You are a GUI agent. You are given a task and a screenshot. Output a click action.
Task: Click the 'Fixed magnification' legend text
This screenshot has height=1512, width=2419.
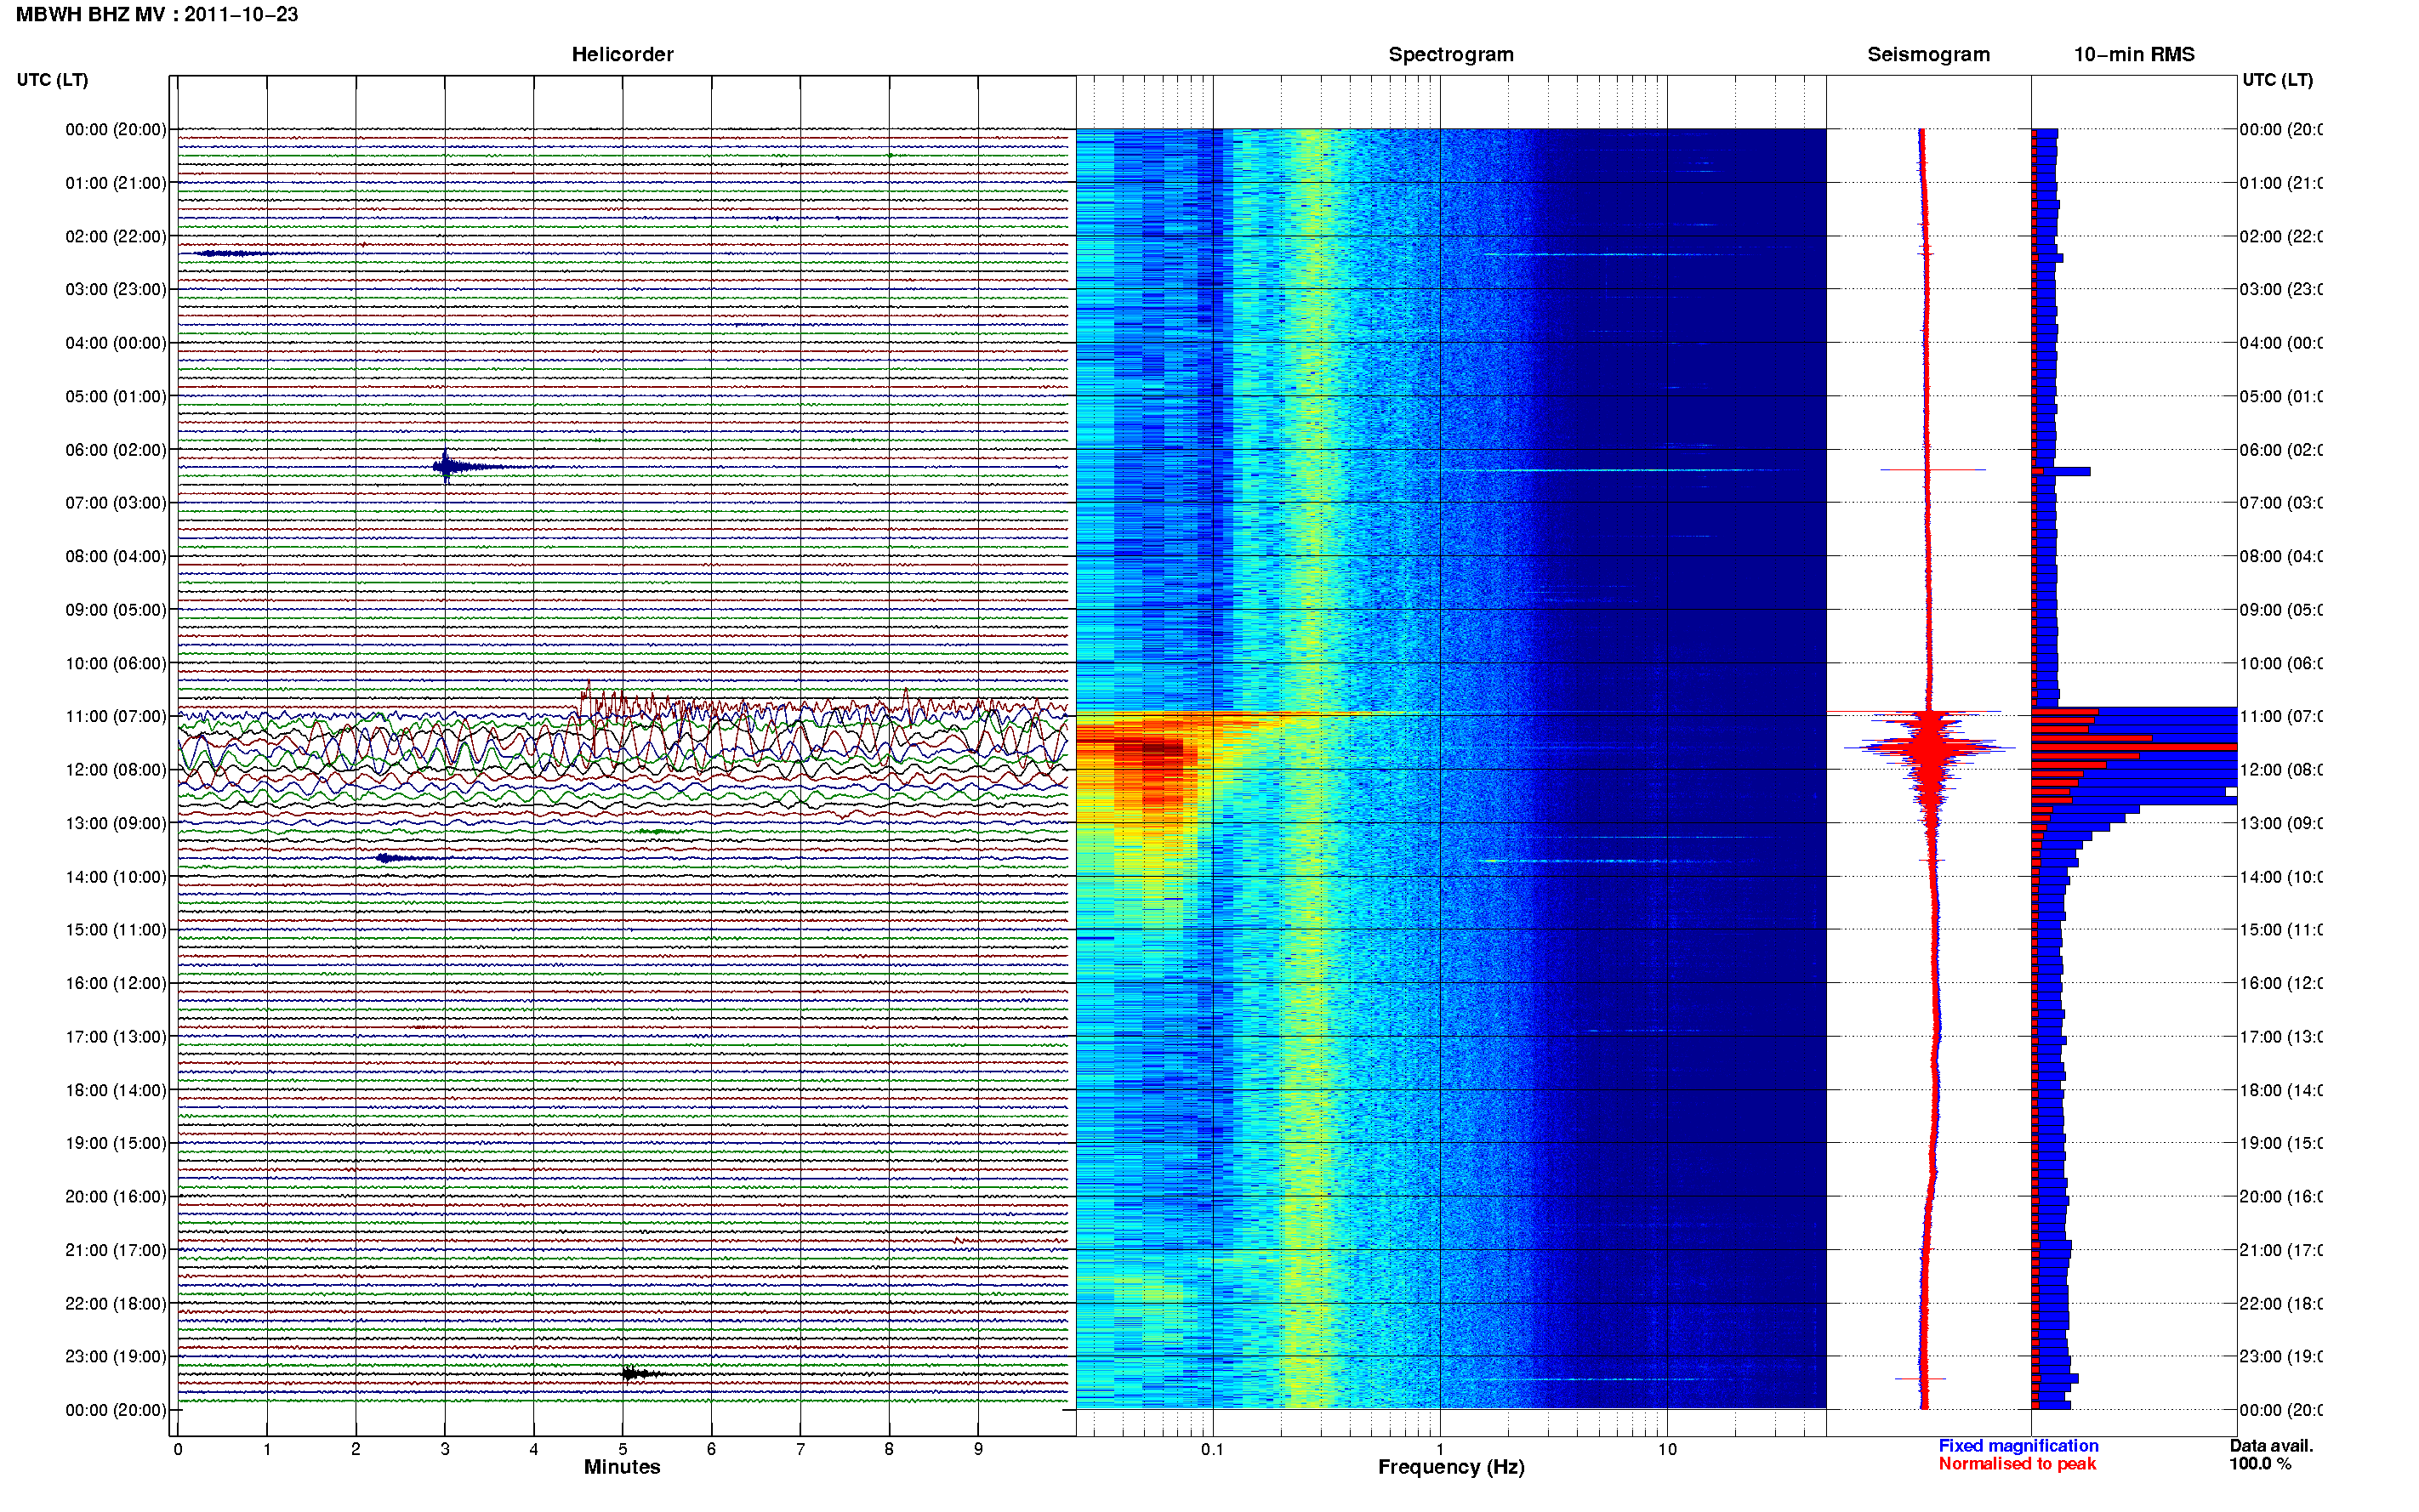tap(2018, 1446)
